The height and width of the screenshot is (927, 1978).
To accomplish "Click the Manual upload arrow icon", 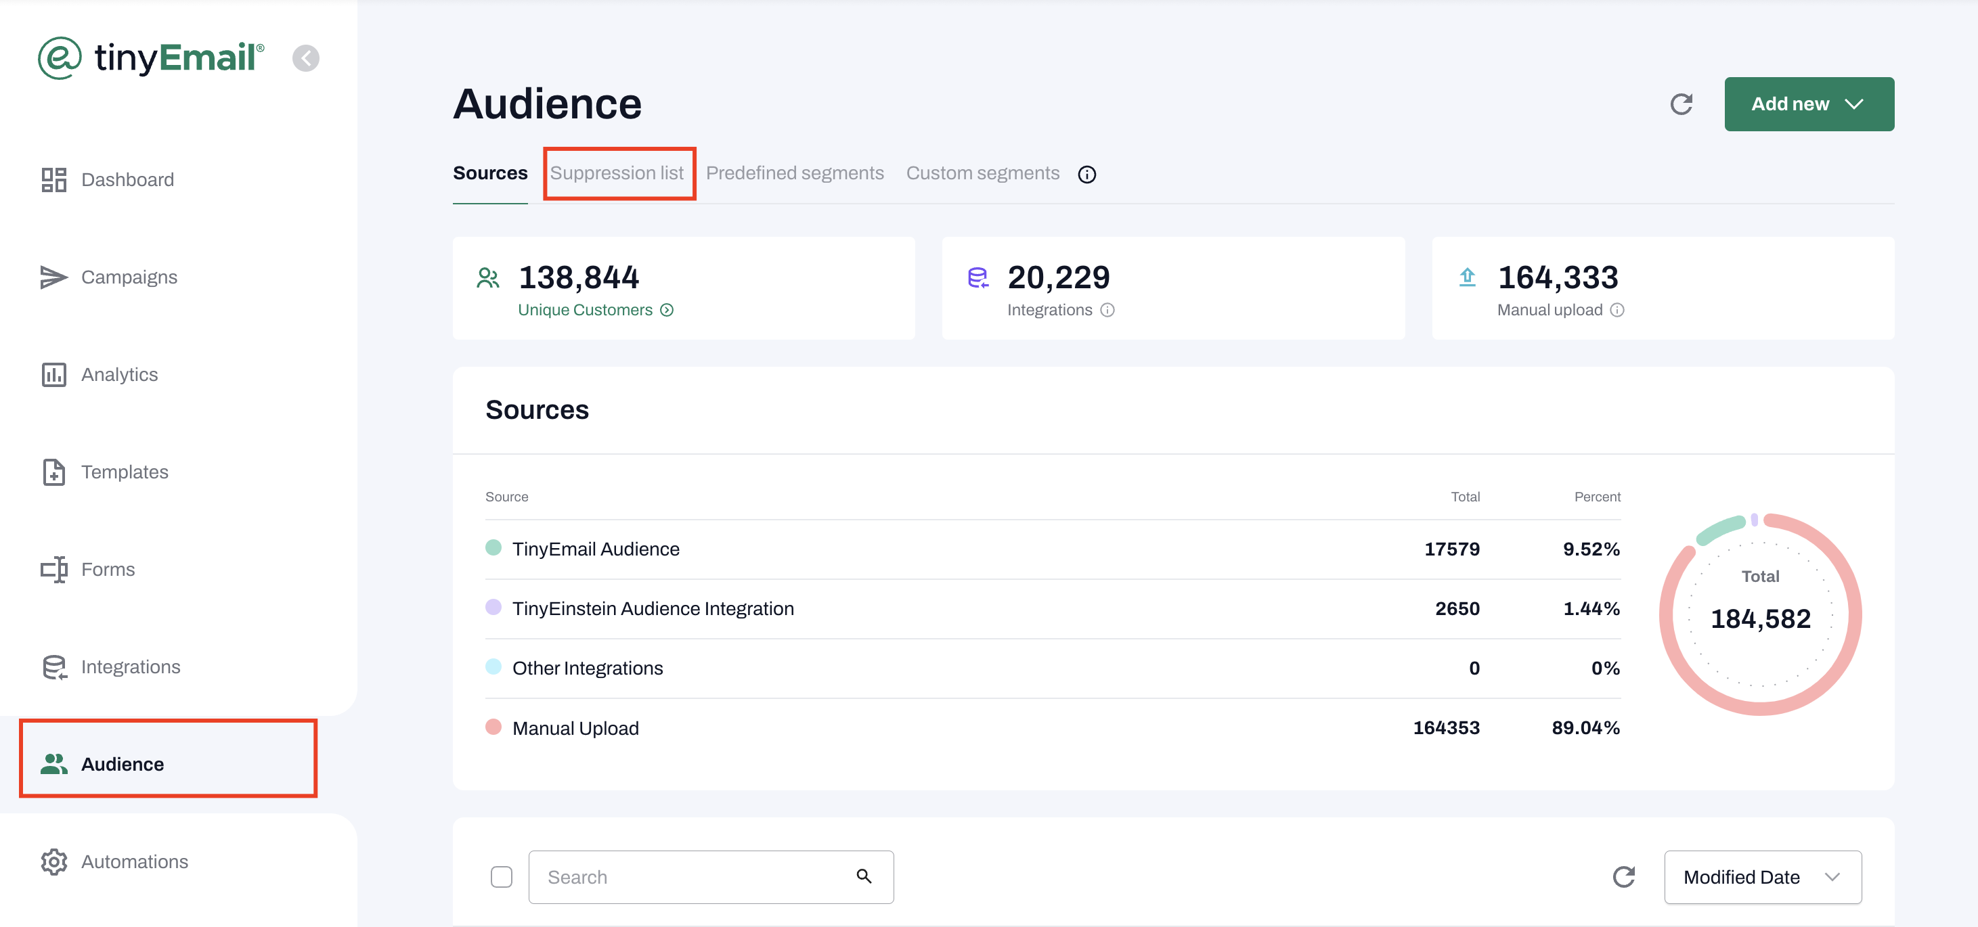I will tap(1468, 277).
